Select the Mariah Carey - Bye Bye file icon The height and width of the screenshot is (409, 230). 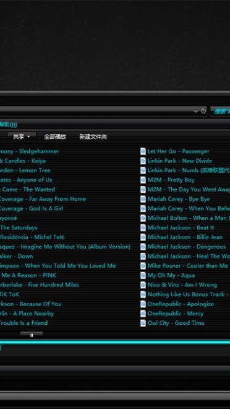point(143,199)
